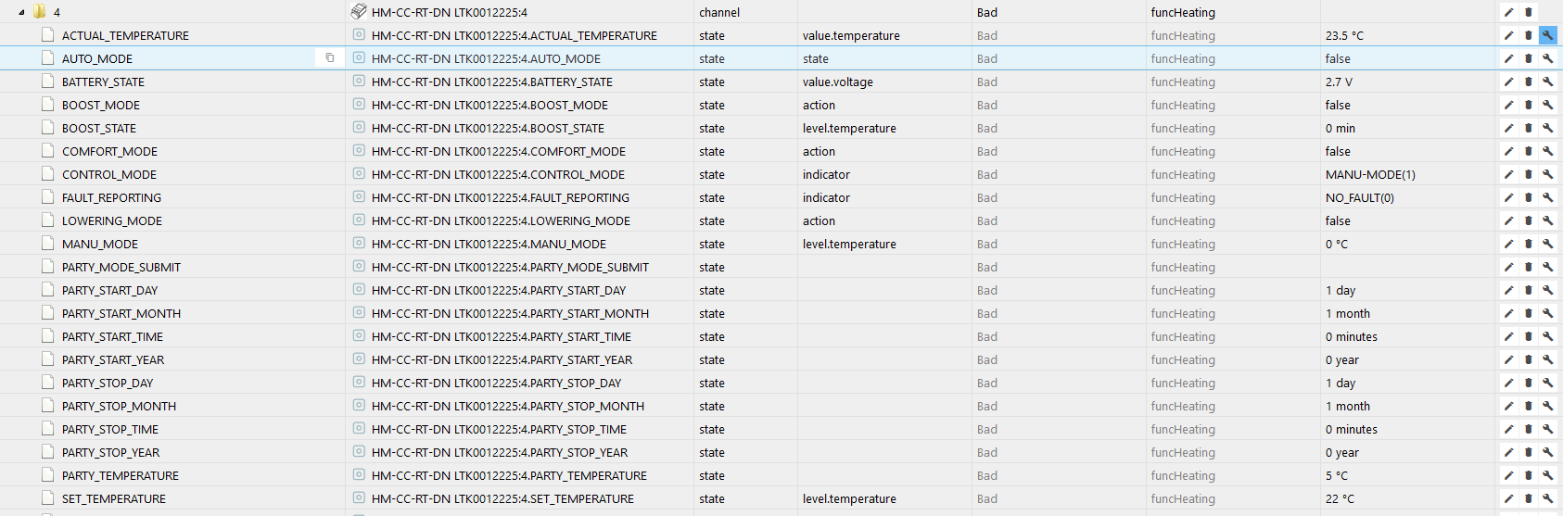Open the wrench custom settings for AUTO_MODE
Viewport: 1563px width, 516px height.
pyautogui.click(x=1547, y=58)
